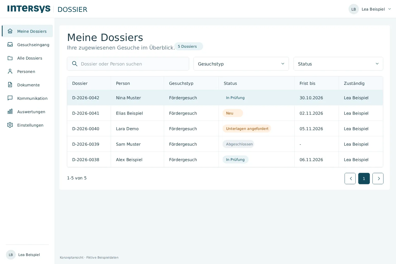
Task: Click the folder icon for Alle Dossiers
Action: 10,58
